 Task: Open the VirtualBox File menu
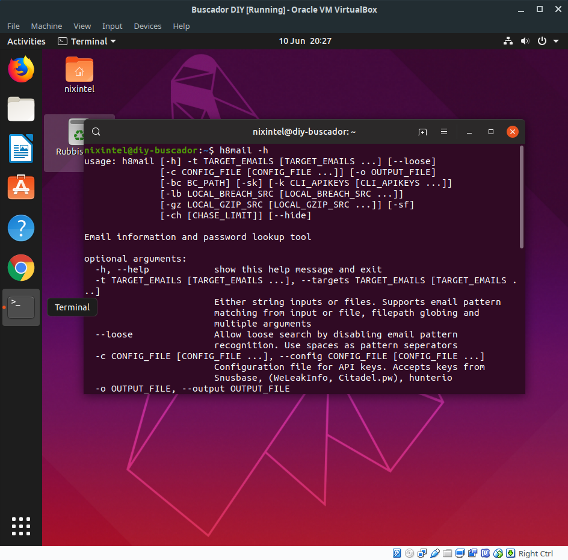(x=13, y=26)
